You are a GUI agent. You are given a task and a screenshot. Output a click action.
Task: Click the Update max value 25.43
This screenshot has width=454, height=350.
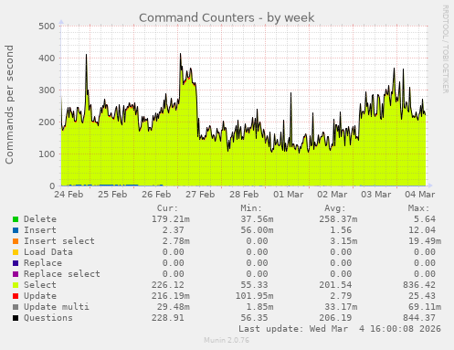point(422,296)
